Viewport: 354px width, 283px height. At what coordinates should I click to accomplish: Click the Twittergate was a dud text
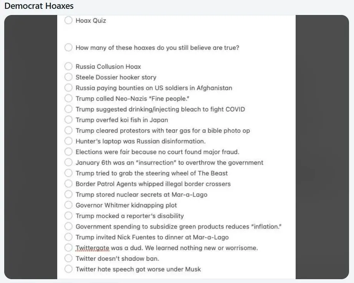167,248
